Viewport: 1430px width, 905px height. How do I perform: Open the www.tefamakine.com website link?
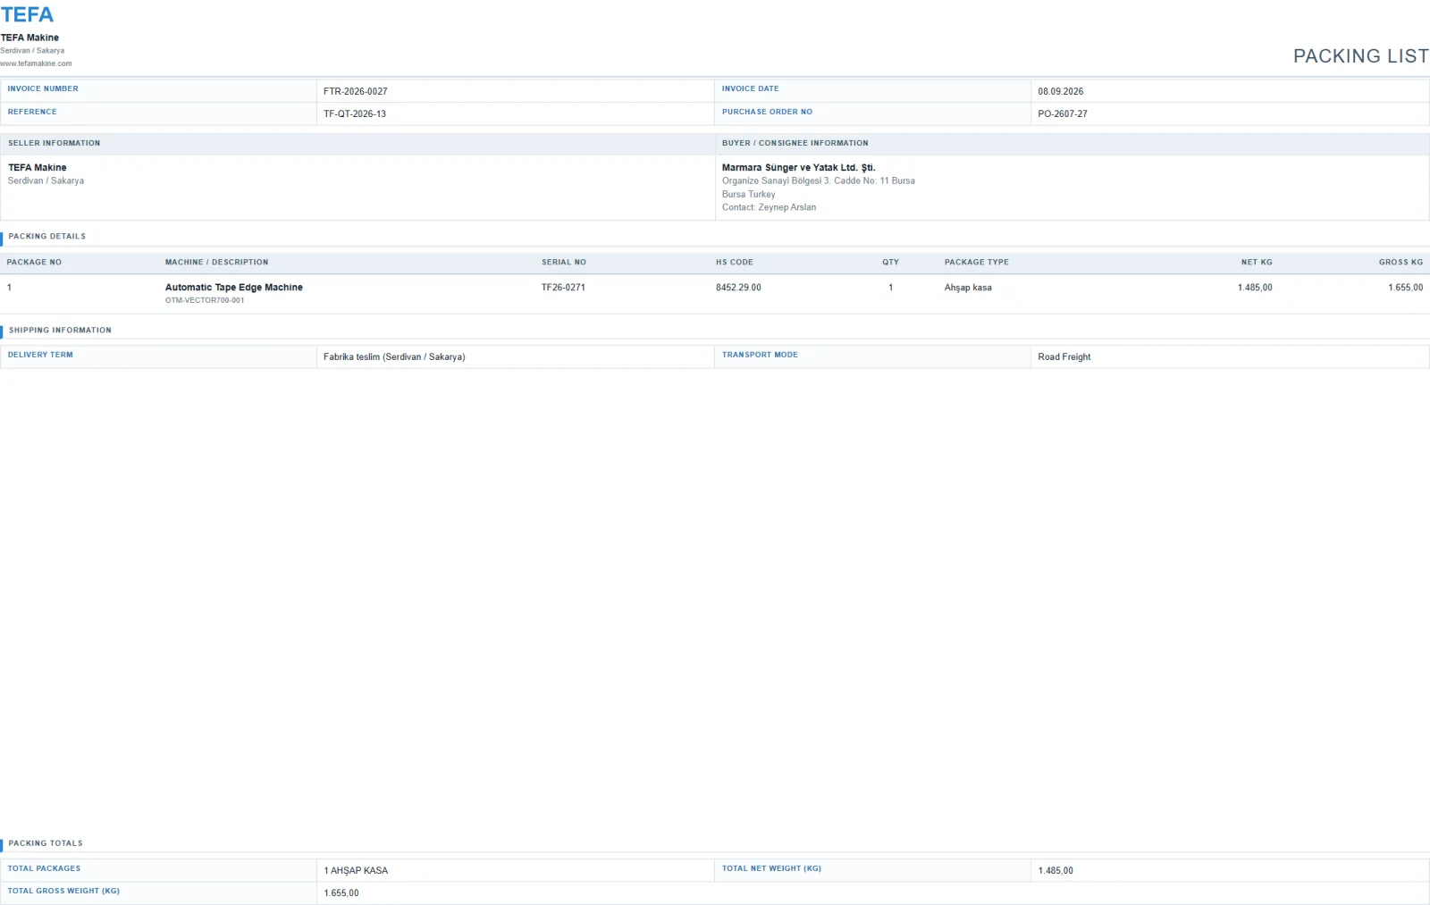(x=36, y=63)
